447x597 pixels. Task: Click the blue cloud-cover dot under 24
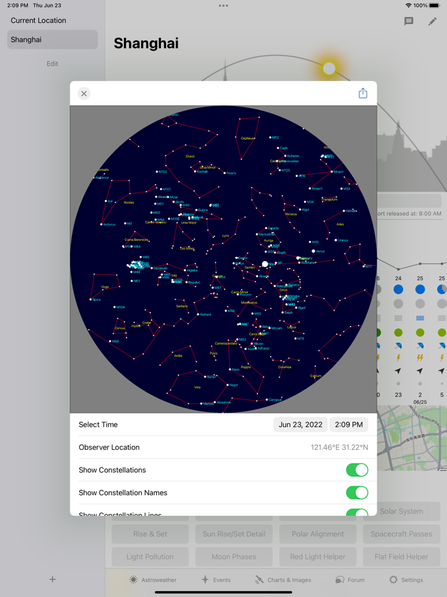(x=398, y=290)
